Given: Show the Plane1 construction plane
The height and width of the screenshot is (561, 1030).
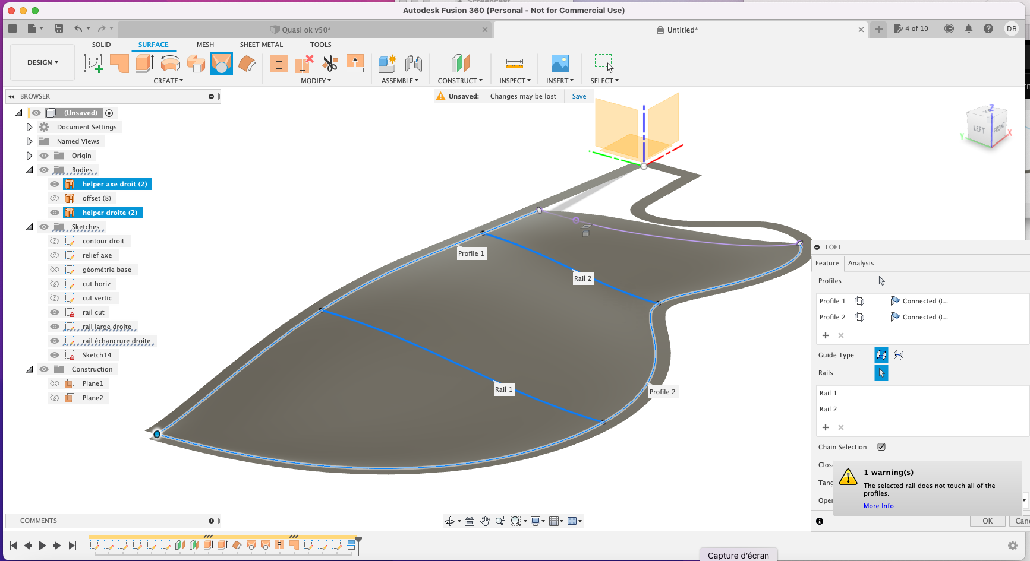Looking at the screenshot, I should pos(55,383).
